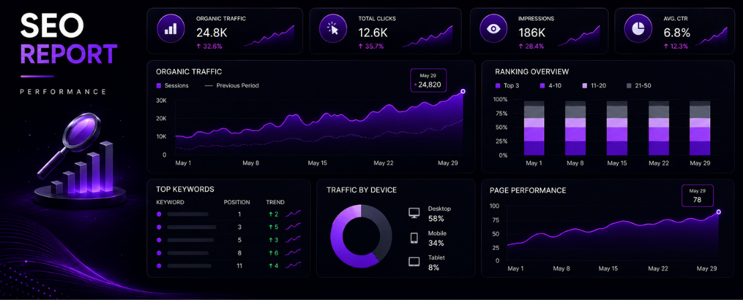The width and height of the screenshot is (743, 300).
Task: Click the RANKING OVERVIEW panel title
Action: (x=532, y=72)
